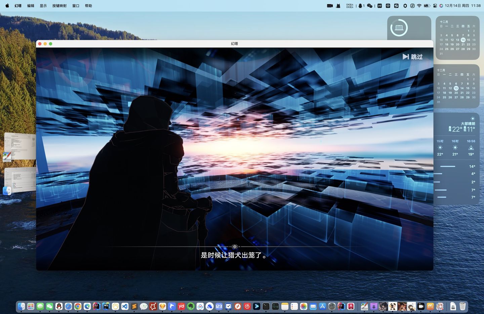Open Visual Studio Code from the Dock
484x314 pixels.
125,306
